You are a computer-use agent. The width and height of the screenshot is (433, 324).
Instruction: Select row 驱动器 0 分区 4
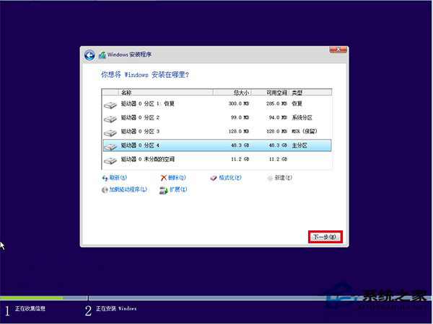[x=216, y=145]
